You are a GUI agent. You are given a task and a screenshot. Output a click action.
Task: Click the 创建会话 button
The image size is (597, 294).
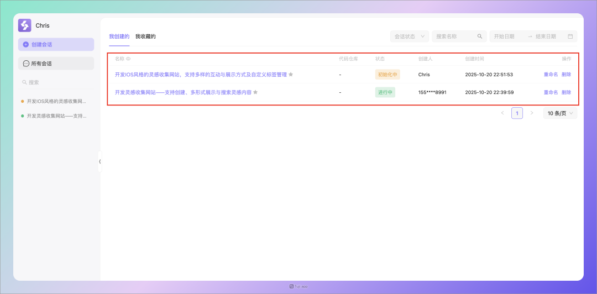56,45
